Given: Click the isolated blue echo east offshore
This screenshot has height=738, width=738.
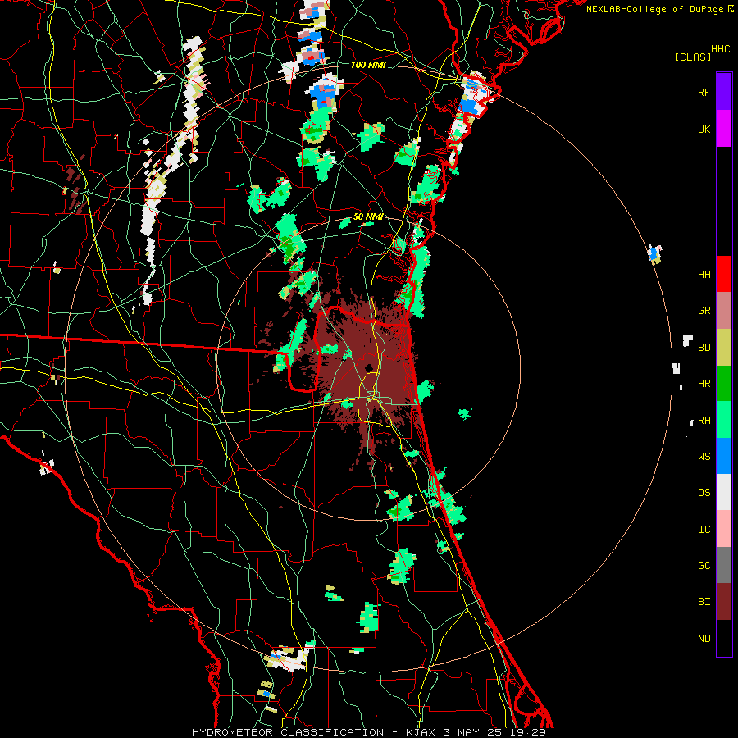Looking at the screenshot, I should click(654, 253).
